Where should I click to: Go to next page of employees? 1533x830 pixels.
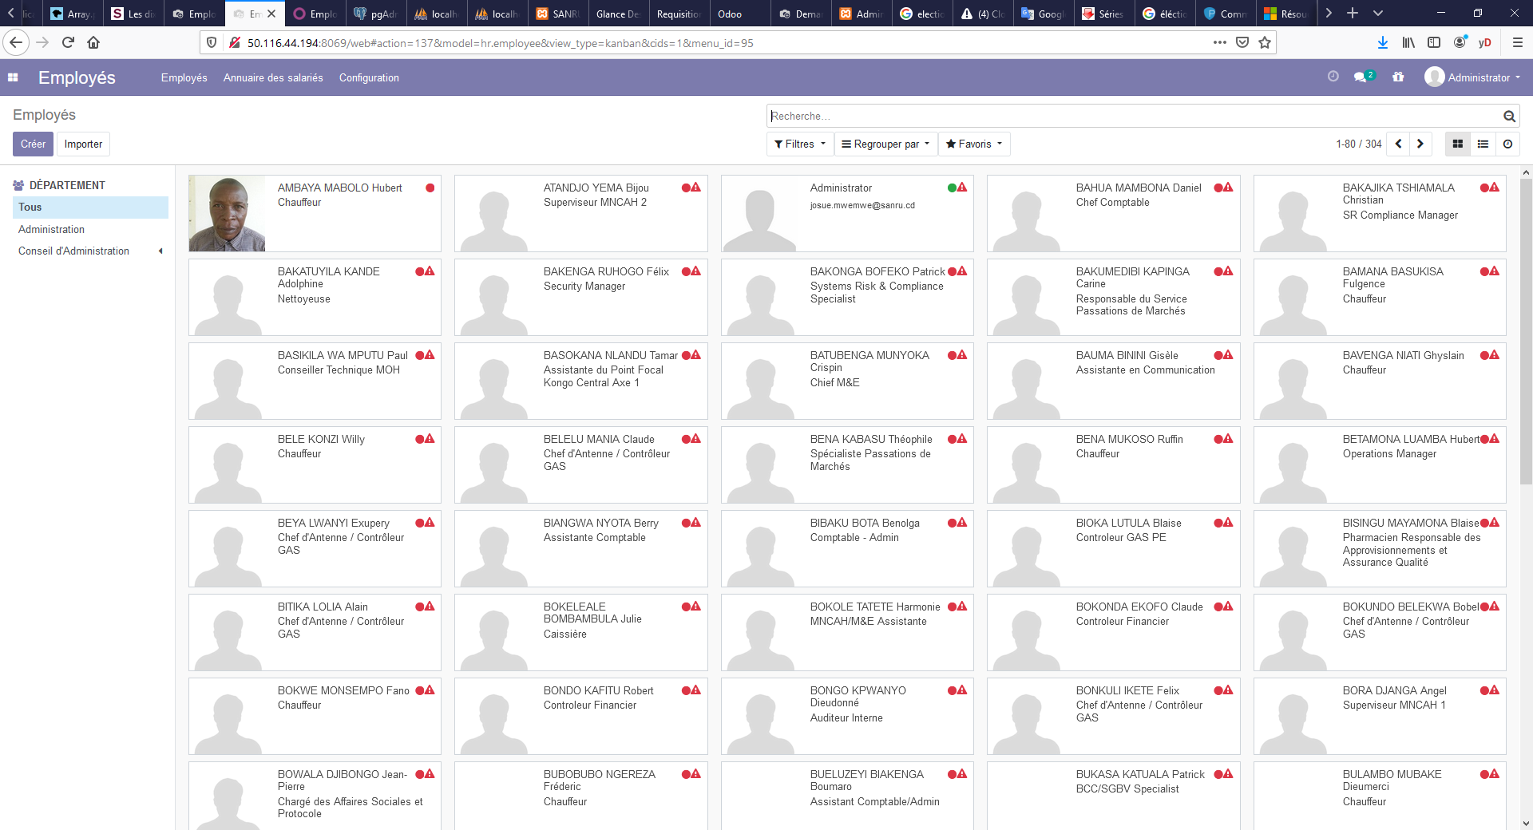(1420, 144)
